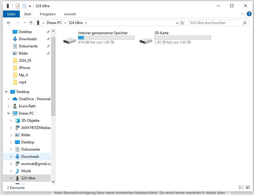Click navigation pane scrollbar down arrow

(x=53, y=182)
